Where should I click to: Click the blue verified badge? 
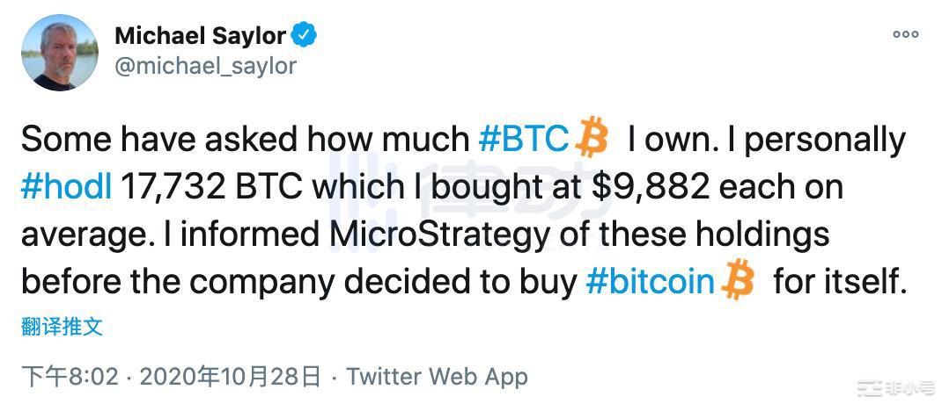click(305, 36)
